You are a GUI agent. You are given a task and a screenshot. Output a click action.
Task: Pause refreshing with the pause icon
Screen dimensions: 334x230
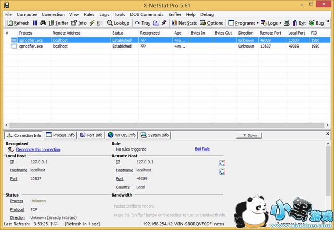[35, 23]
